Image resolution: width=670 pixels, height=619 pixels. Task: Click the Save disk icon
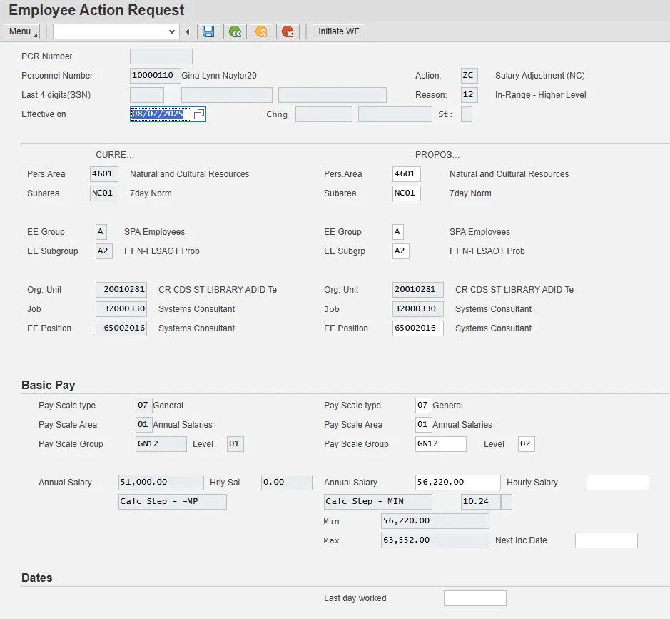coord(208,31)
